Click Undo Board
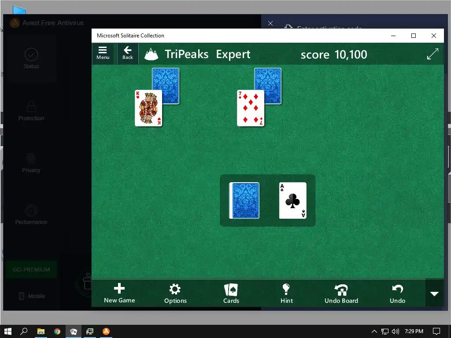Viewport: 451px width, 338px height. tap(341, 293)
